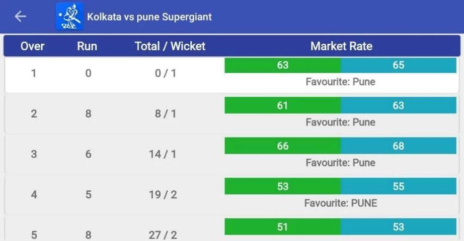Image resolution: width=464 pixels, height=241 pixels.
Task: Tap green rate 63 in over 1
Action: coord(282,65)
